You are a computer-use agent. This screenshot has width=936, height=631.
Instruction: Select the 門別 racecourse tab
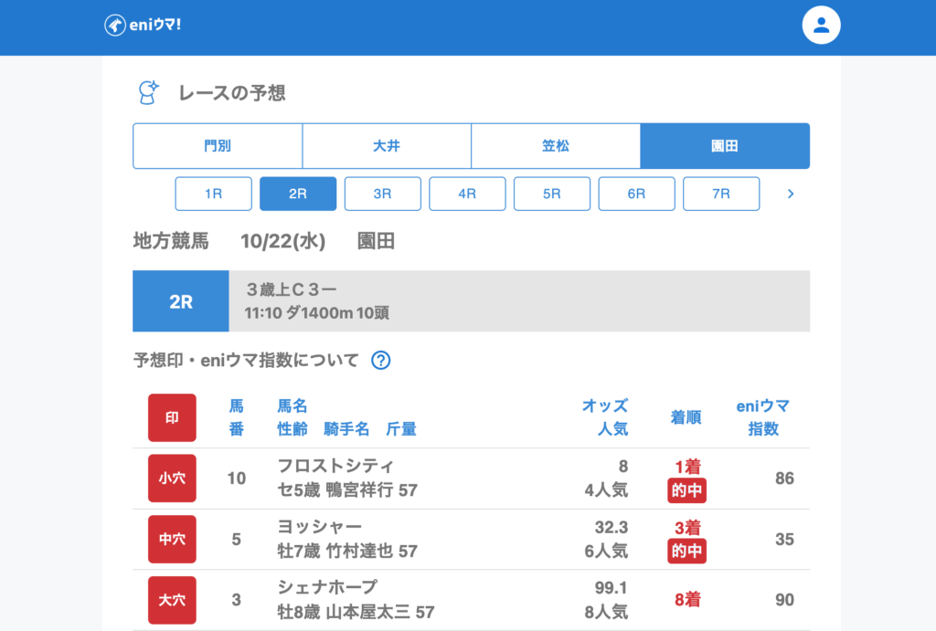tap(218, 146)
